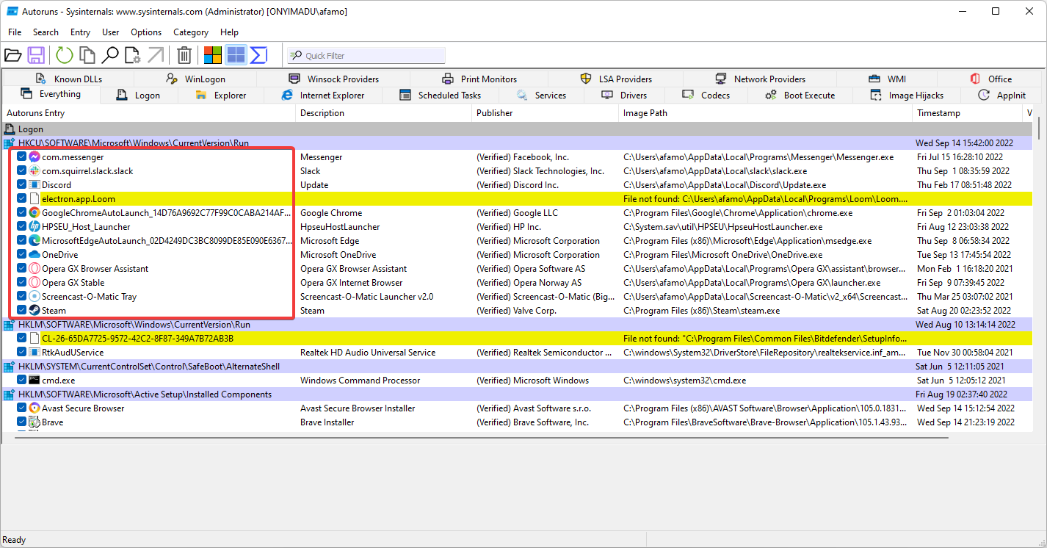Click the Screencast-O-Matic Tray icon

pos(35,297)
